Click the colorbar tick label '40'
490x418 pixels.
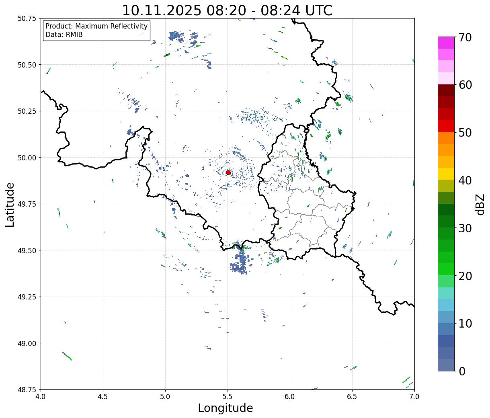pyautogui.click(x=465, y=180)
